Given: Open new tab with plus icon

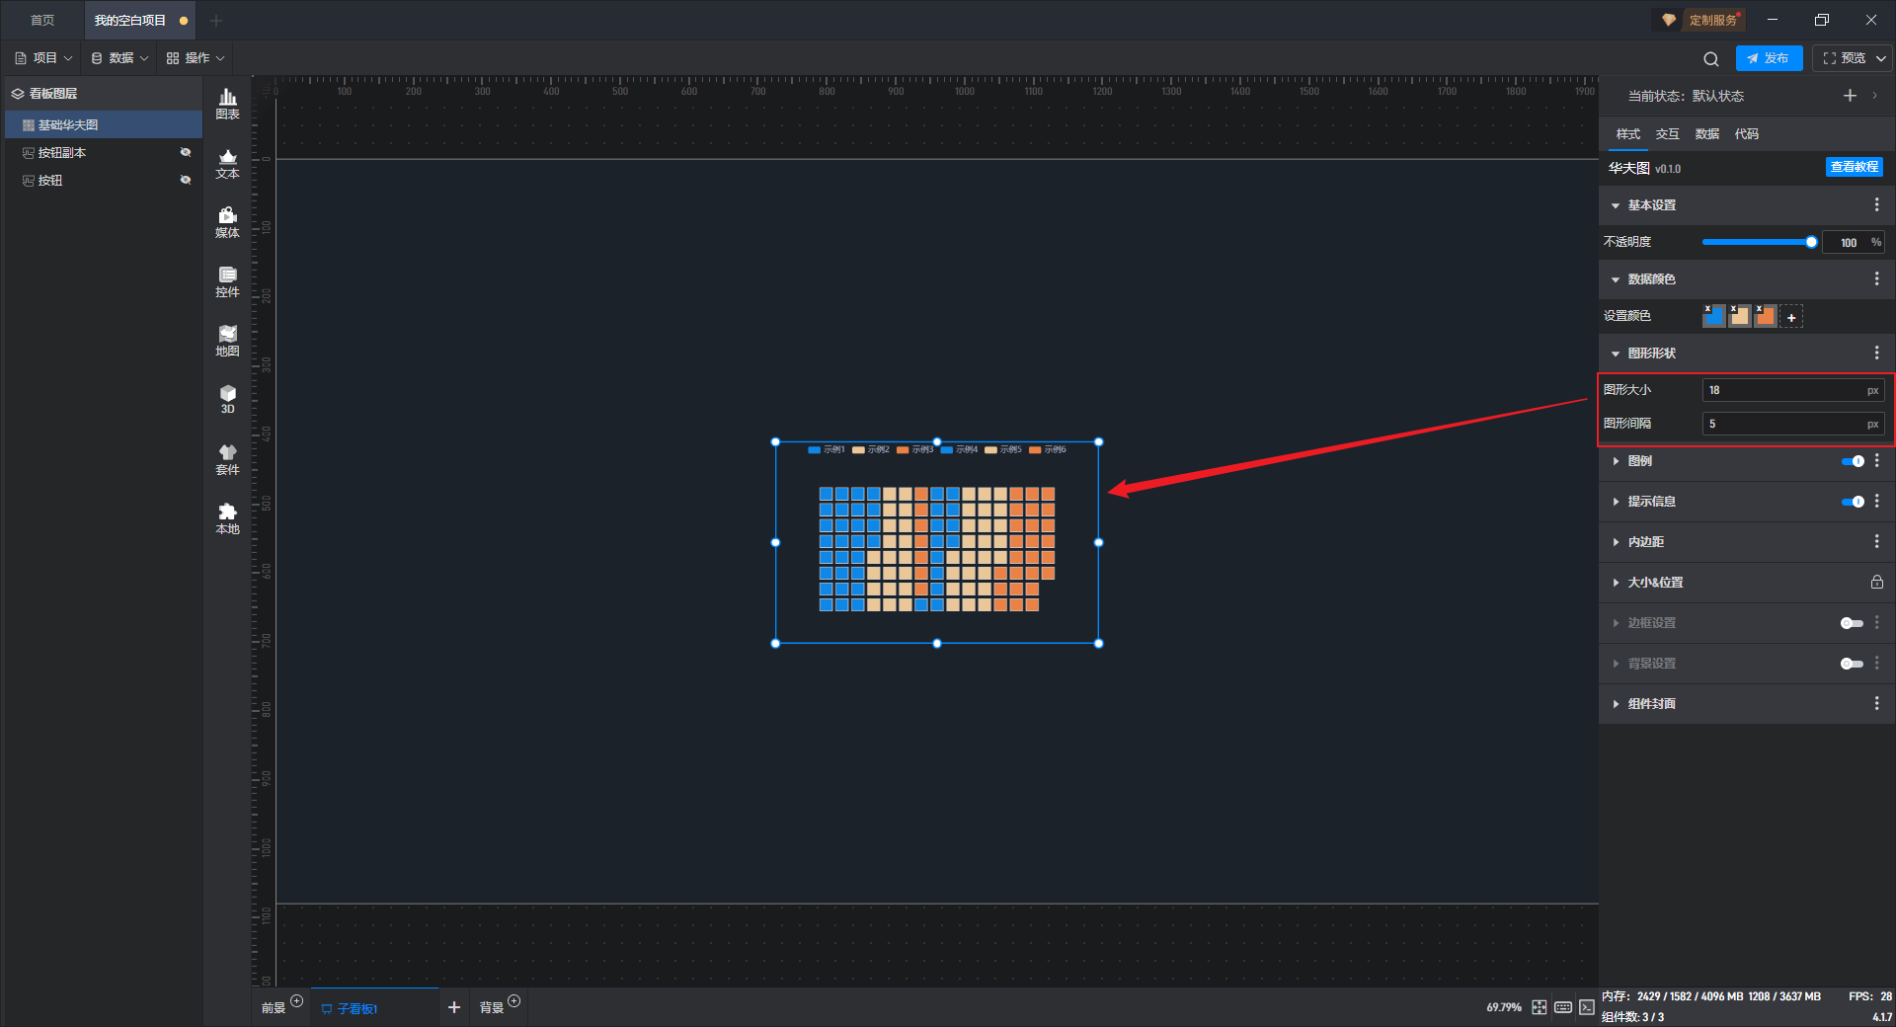Looking at the screenshot, I should click(216, 21).
